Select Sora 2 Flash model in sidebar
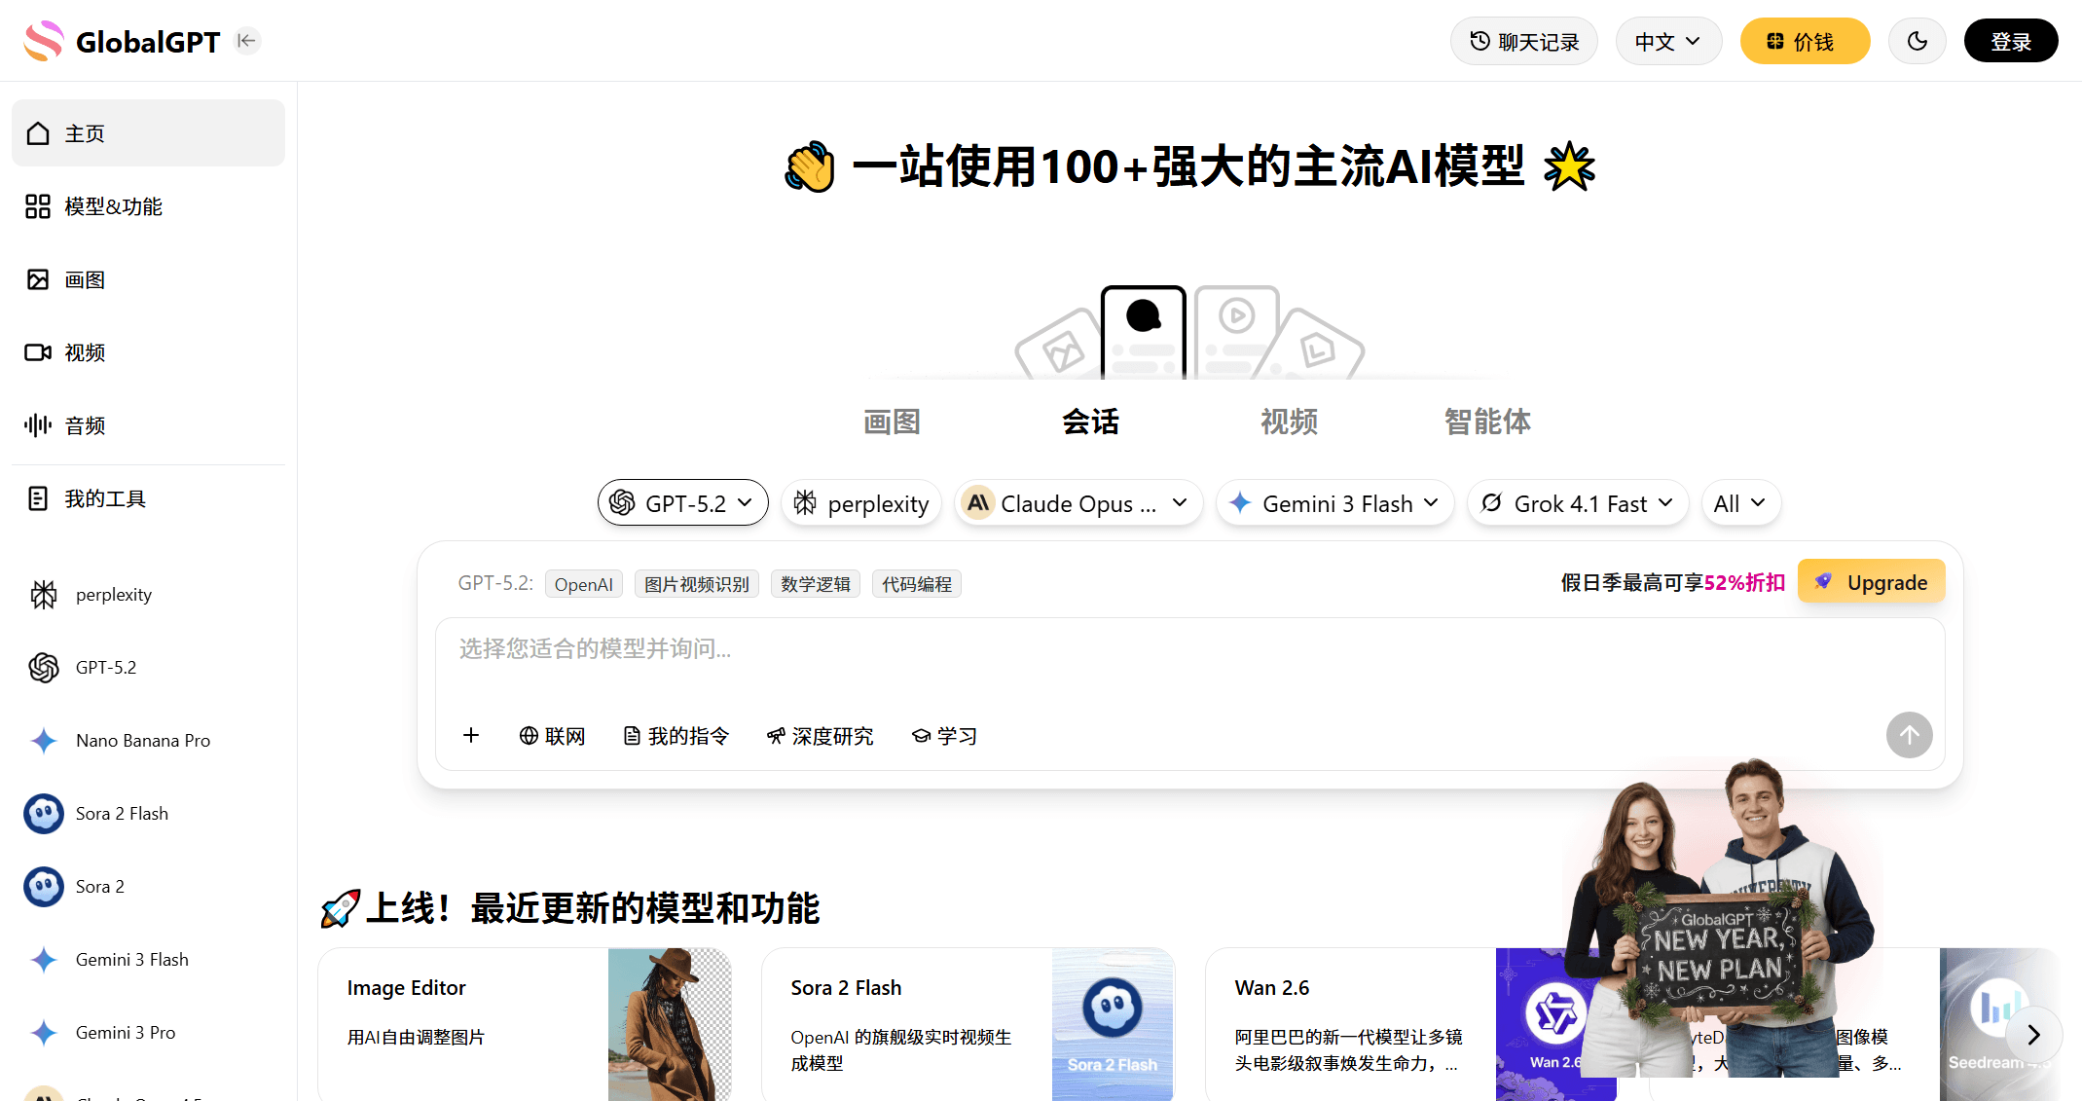Viewport: 2082px width, 1101px height. (x=122, y=813)
